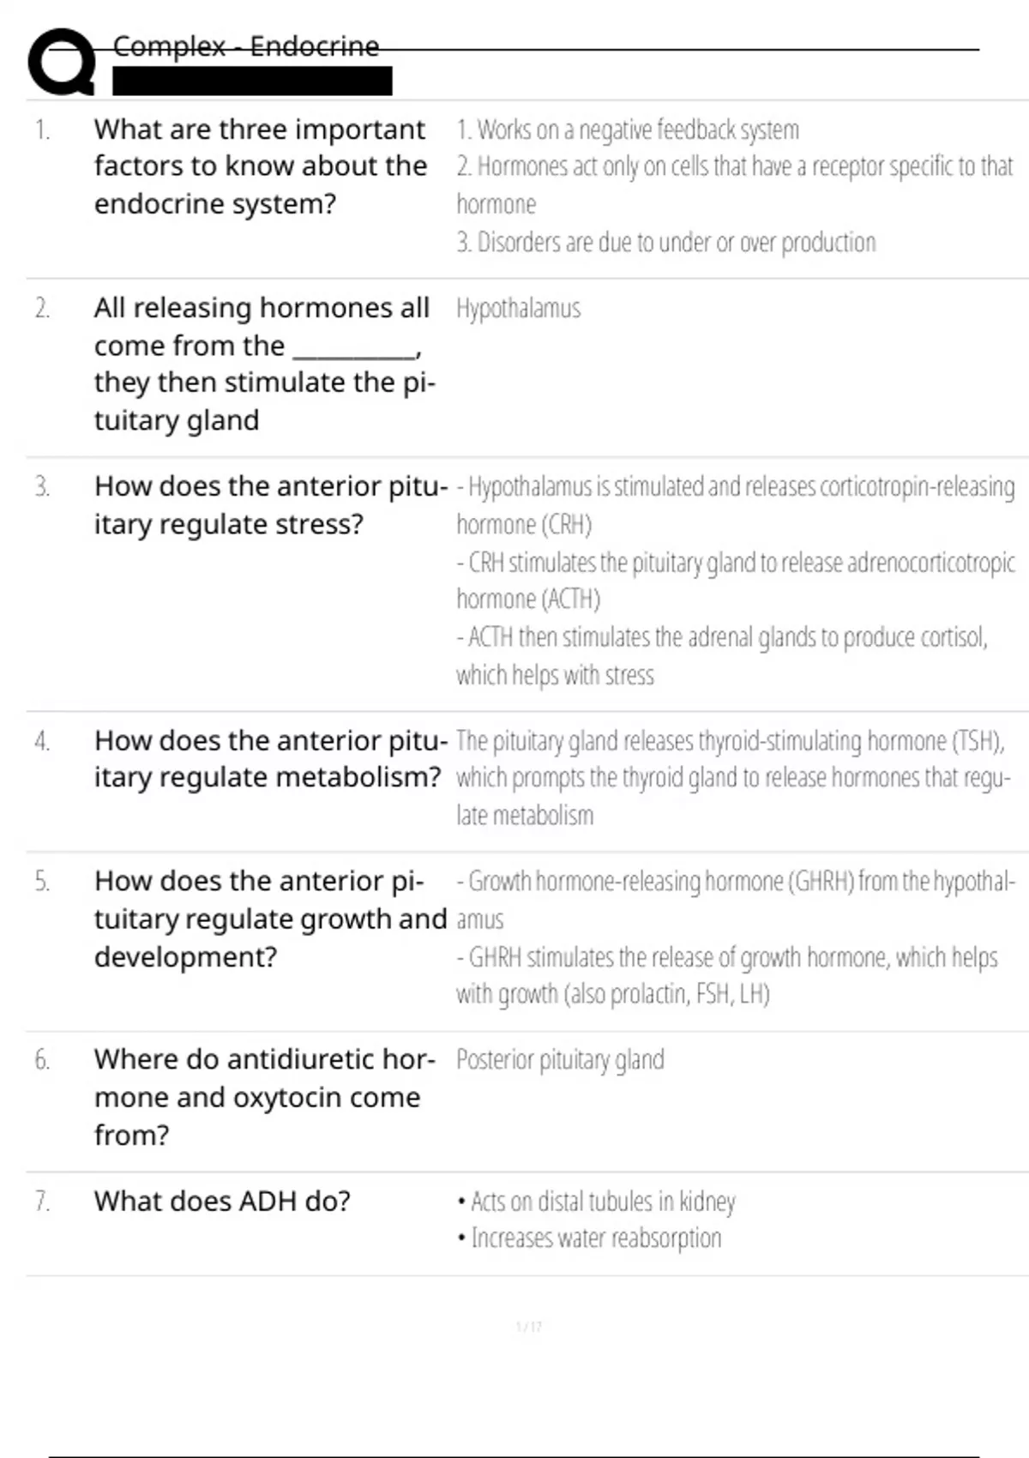The width and height of the screenshot is (1029, 1458).
Task: Select the question about regulating metabolism
Action: pos(271,759)
